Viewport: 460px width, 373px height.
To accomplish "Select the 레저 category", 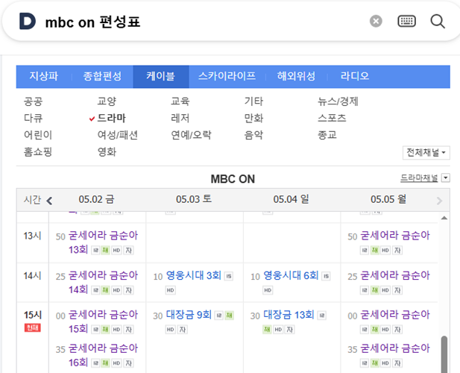I will point(180,119).
